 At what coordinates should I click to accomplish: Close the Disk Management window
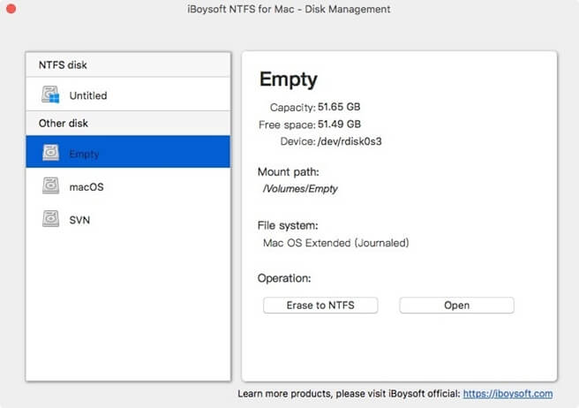click(11, 8)
